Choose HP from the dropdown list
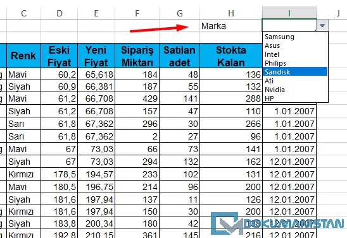347x238 pixels. [295, 98]
